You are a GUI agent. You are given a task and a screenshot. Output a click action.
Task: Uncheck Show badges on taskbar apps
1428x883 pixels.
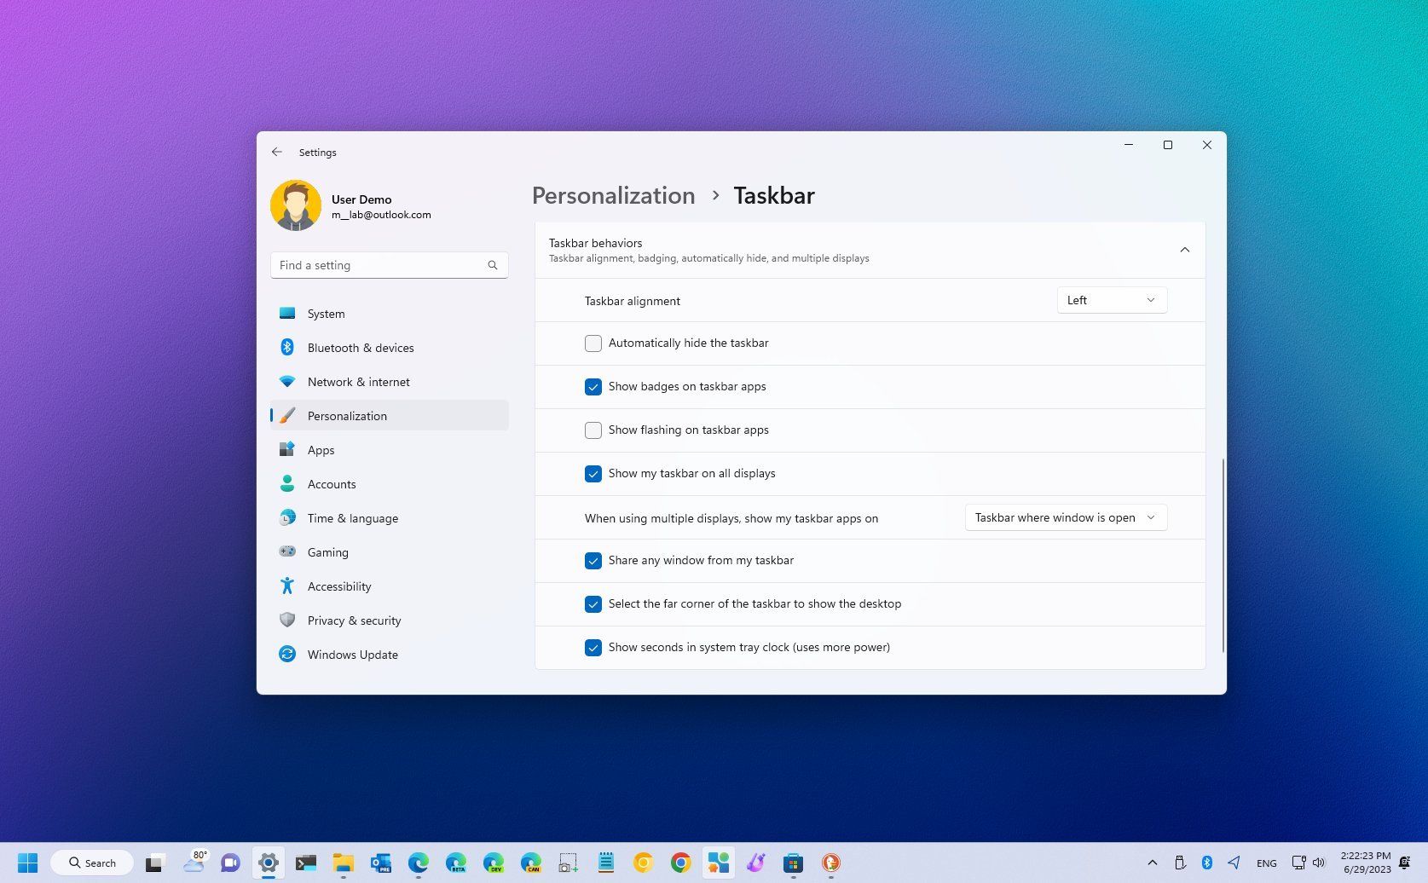593,386
